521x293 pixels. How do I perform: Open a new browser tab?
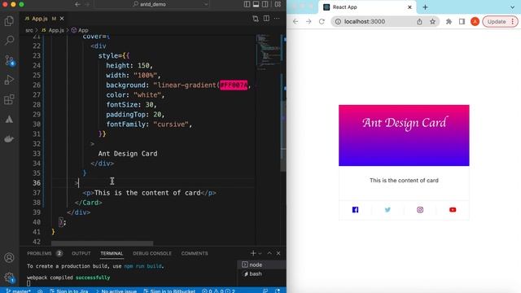point(425,7)
